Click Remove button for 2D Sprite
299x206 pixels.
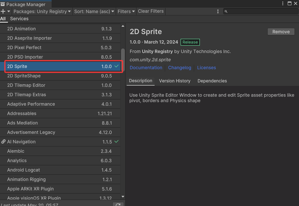(x=281, y=32)
